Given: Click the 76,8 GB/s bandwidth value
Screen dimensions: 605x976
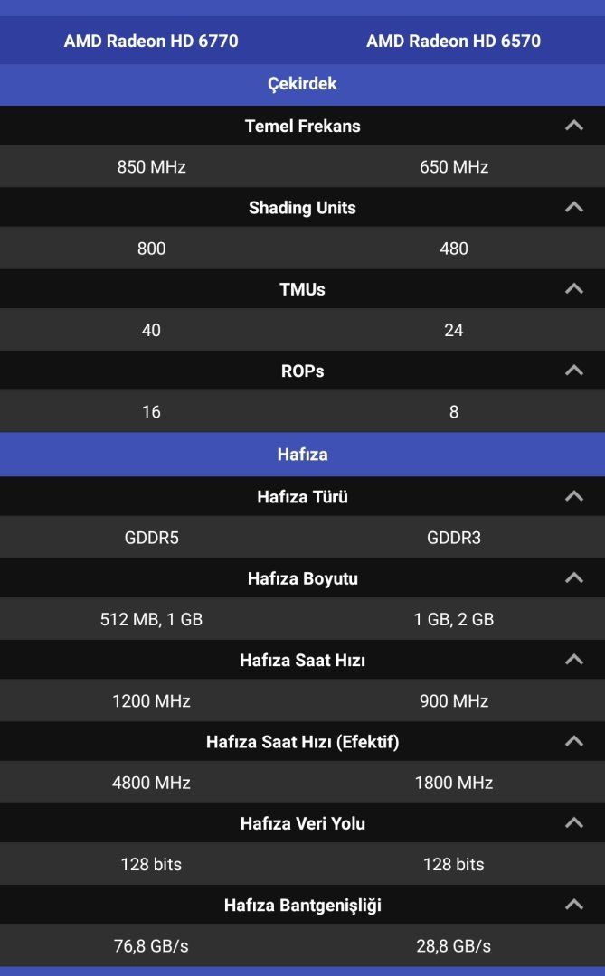Looking at the screenshot, I should tap(151, 946).
